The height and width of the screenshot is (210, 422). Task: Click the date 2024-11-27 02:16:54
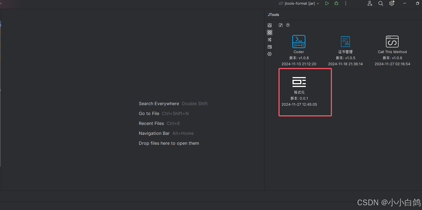coord(392,64)
